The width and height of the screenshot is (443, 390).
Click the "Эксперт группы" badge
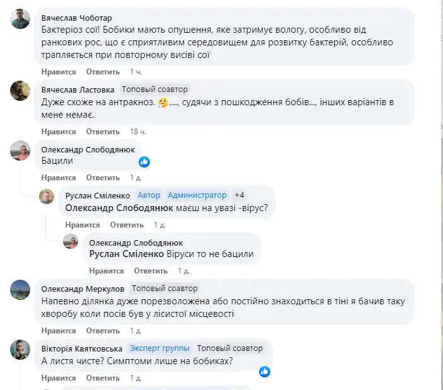pos(160,348)
